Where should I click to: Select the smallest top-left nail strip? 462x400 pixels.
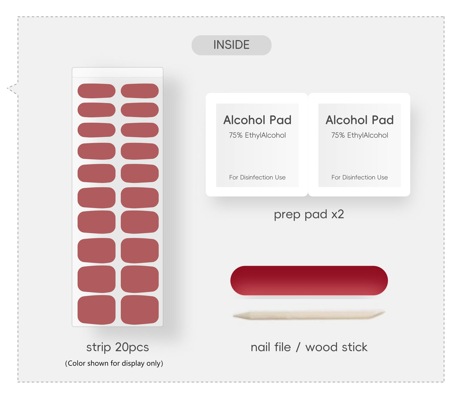point(96,91)
